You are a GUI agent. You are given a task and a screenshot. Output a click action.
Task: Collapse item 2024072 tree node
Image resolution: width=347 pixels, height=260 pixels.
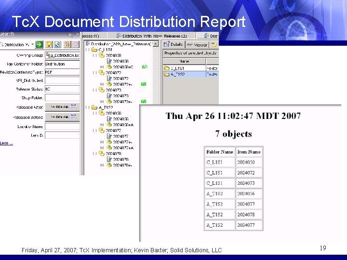click(95, 73)
